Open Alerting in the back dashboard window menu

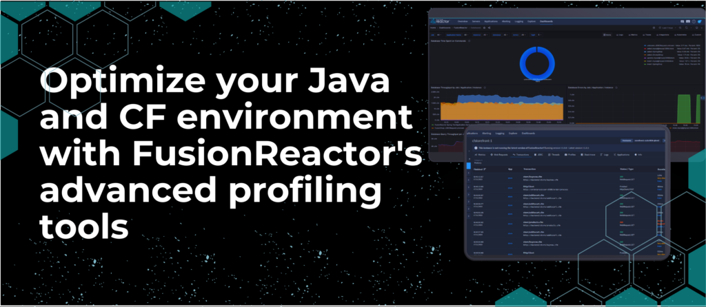coord(506,21)
